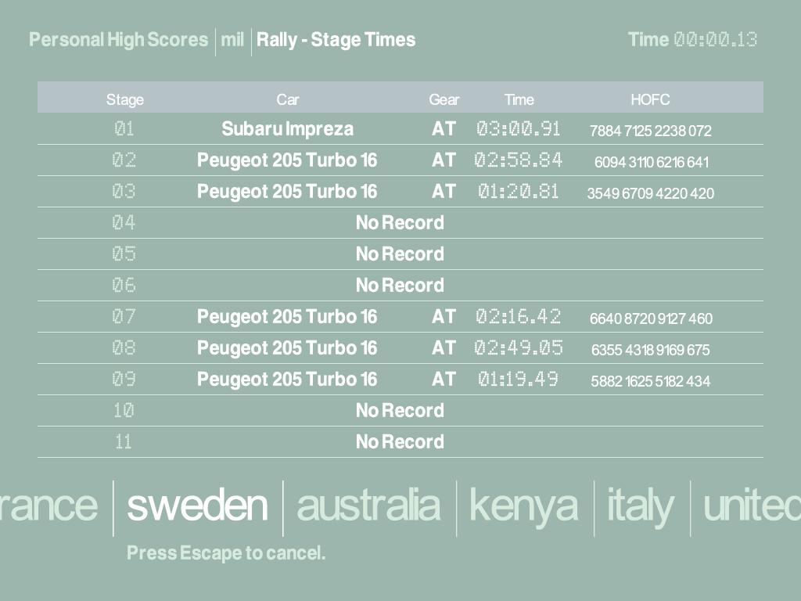
Task: Click the Gear column header
Action: (444, 99)
